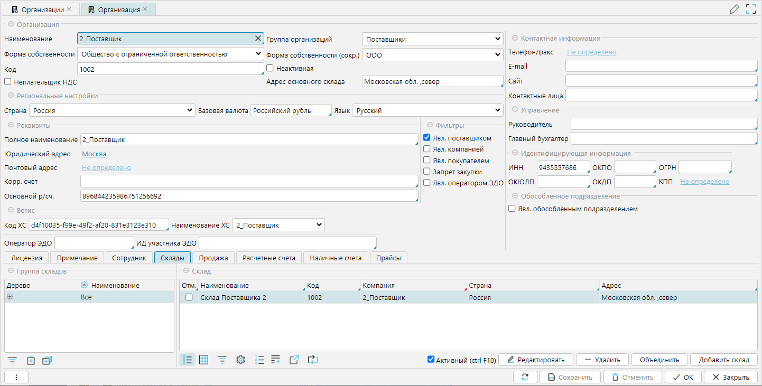Viewport: 762px width, 386px height.
Task: Click the filter icon under warehouse table
Action: click(x=222, y=360)
